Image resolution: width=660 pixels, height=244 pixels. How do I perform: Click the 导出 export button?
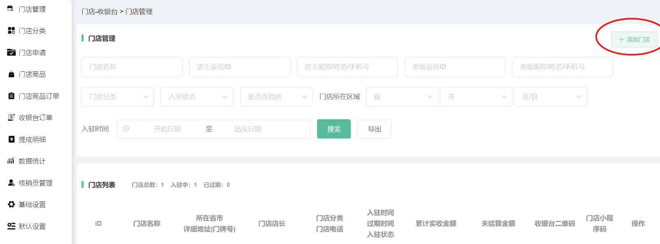[x=374, y=129]
